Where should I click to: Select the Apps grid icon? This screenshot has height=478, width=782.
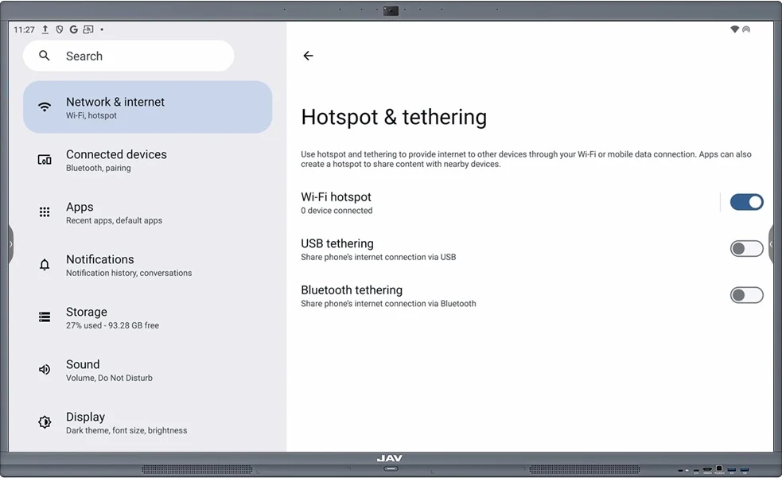pyautogui.click(x=44, y=211)
